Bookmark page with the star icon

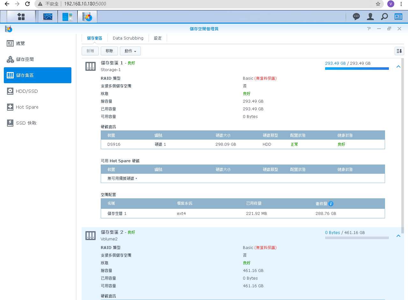(x=378, y=4)
